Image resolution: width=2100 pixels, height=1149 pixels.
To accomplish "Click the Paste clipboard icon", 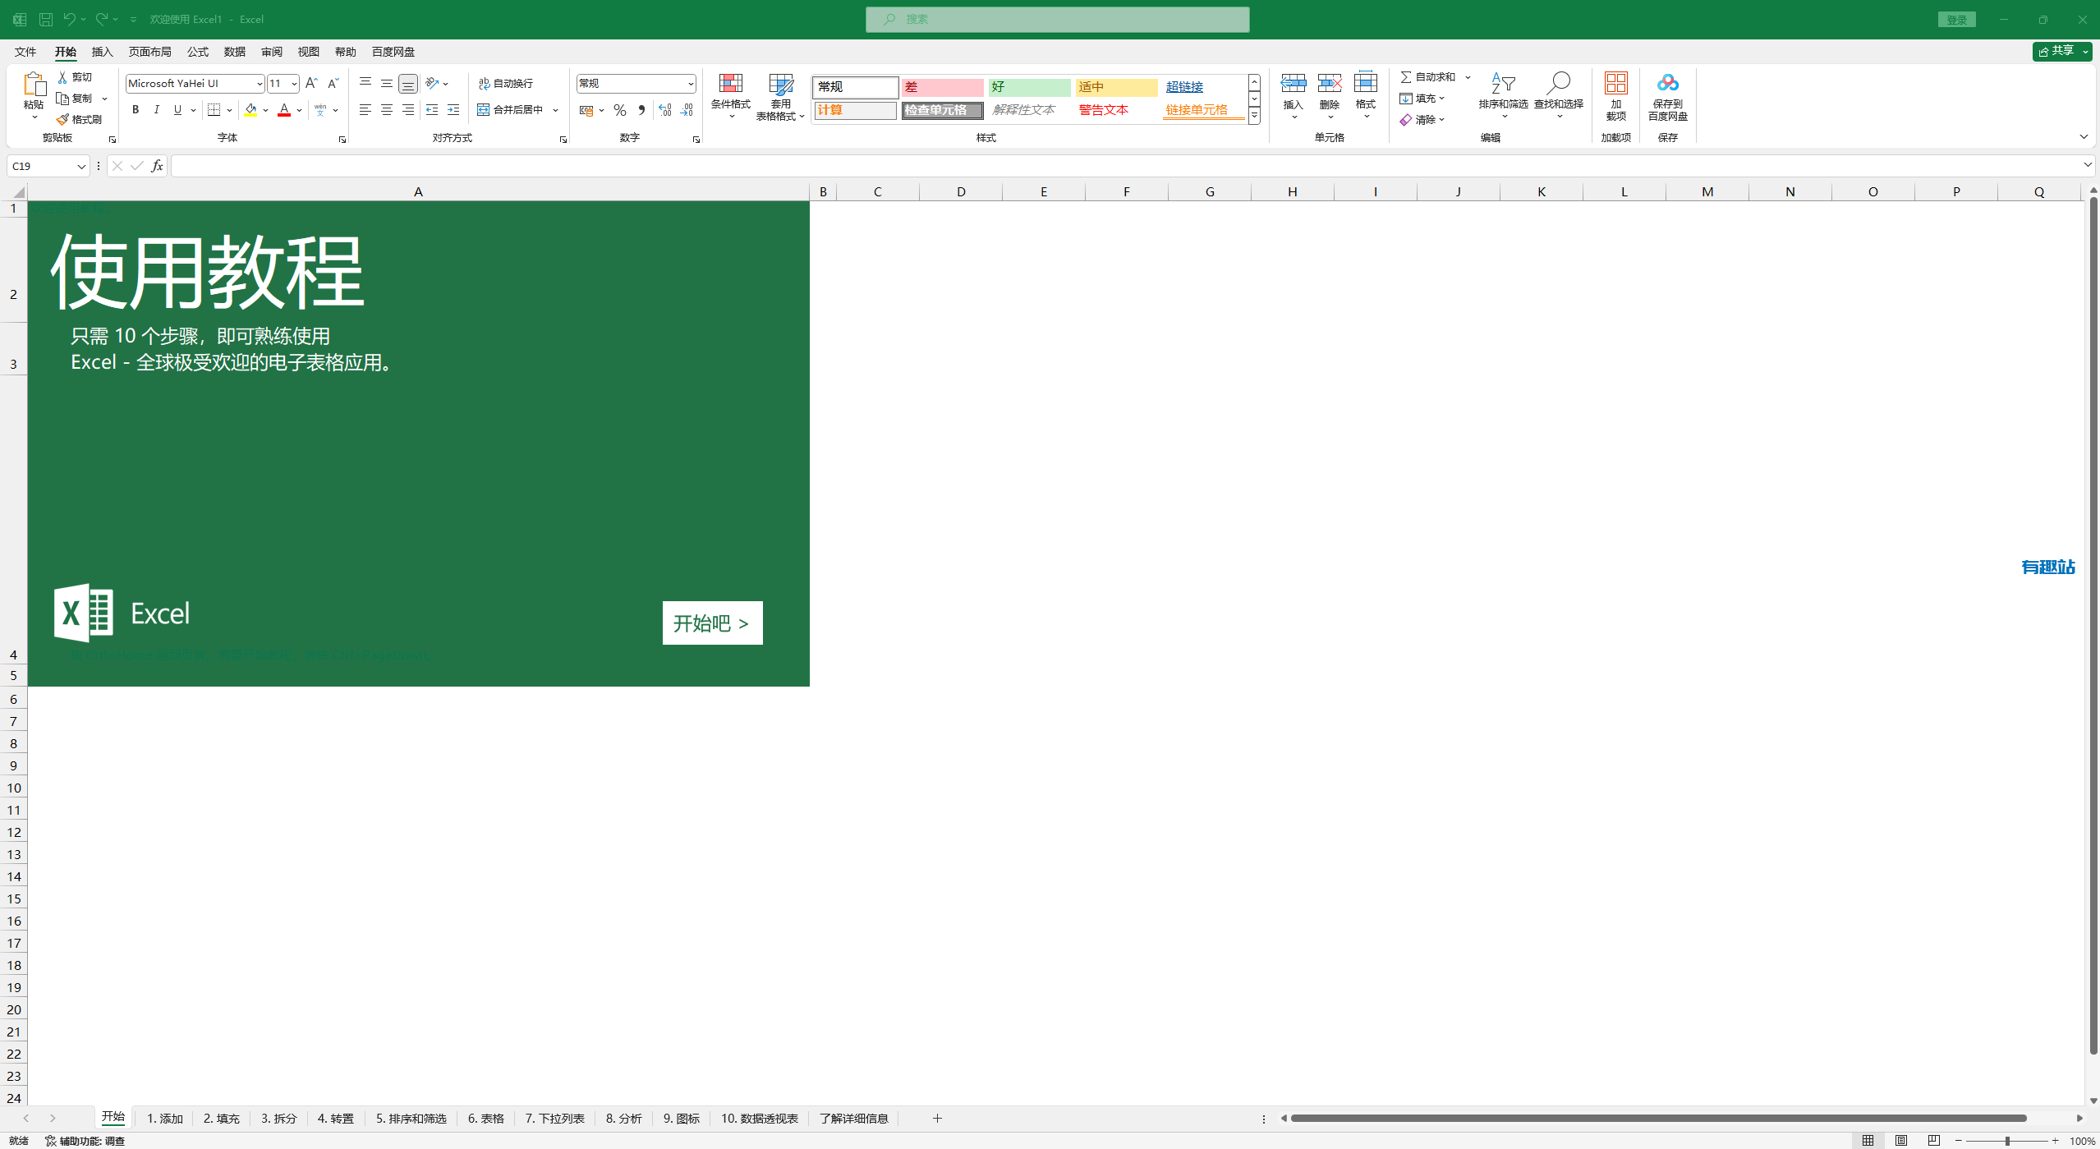I will (34, 84).
